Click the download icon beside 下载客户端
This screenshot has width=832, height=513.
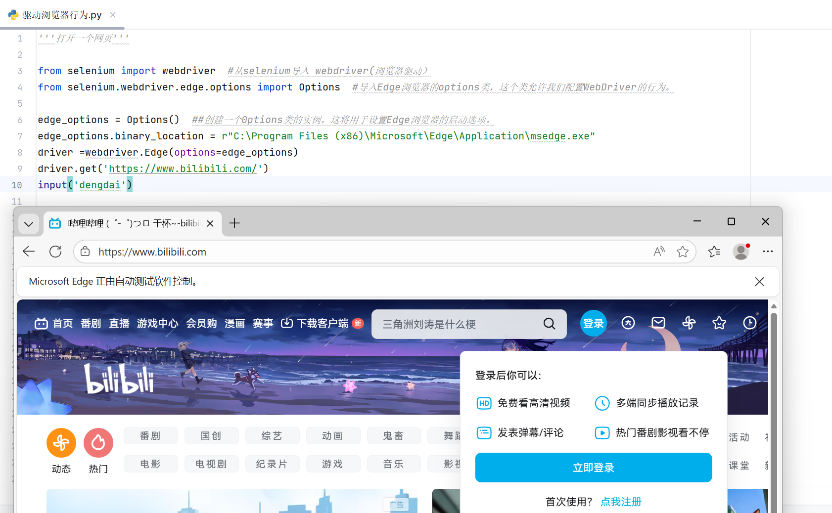287,323
